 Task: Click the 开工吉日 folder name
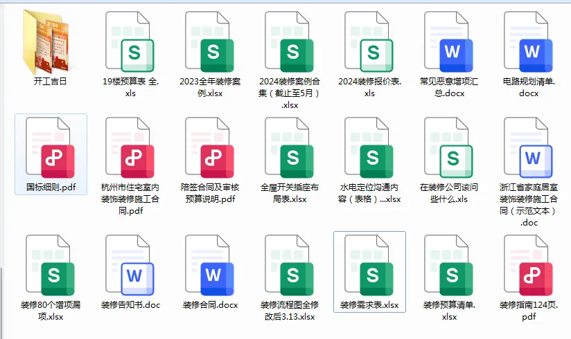pos(51,82)
